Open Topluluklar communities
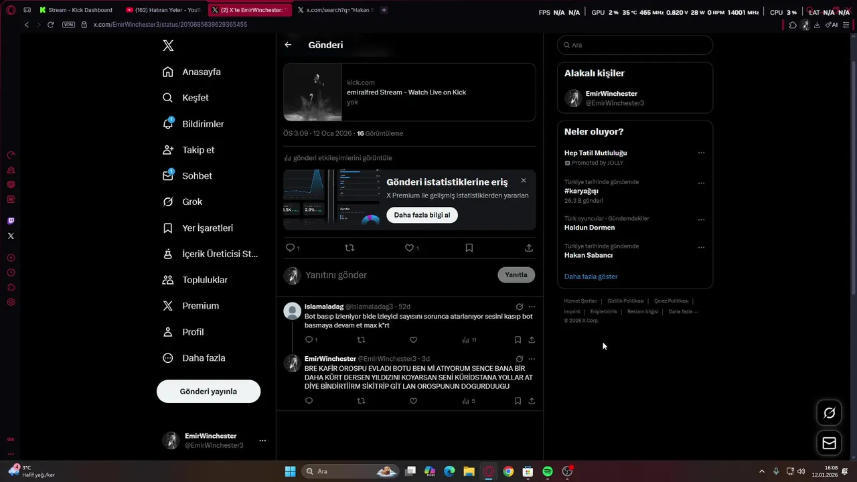 click(195, 280)
